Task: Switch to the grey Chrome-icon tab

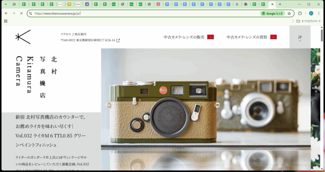Action: pos(246,4)
